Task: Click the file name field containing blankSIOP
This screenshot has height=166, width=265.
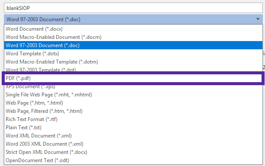Action: [133, 8]
